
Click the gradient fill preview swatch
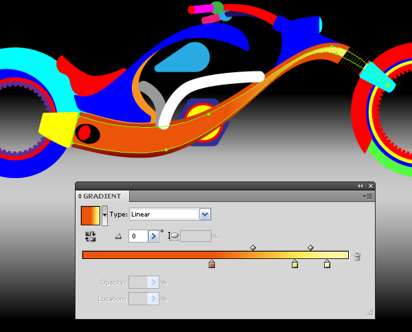(91, 216)
